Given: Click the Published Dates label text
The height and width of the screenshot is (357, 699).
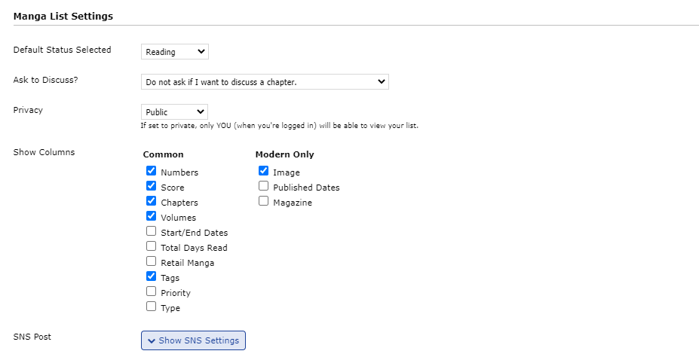Looking at the screenshot, I should (x=306, y=188).
